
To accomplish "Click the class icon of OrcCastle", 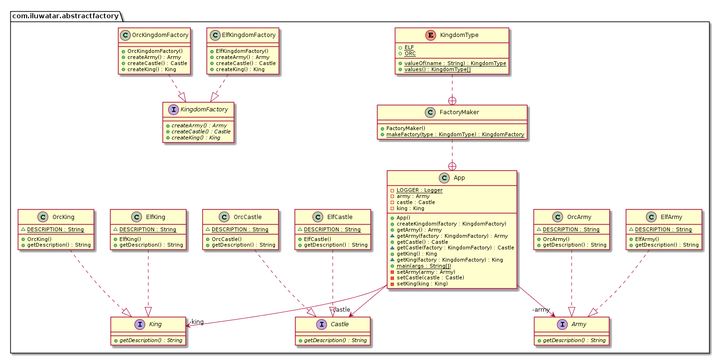I will tap(225, 217).
